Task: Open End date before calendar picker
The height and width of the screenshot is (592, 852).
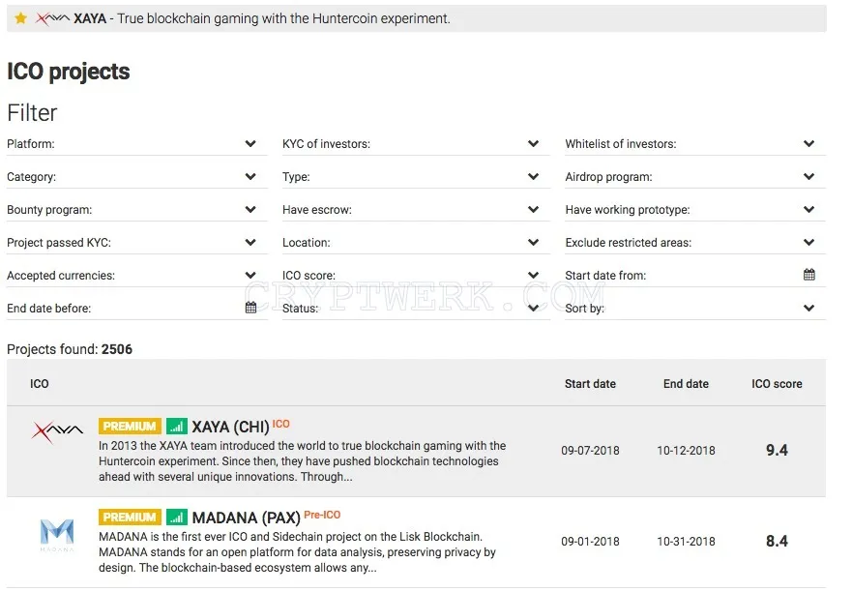Action: pos(250,308)
